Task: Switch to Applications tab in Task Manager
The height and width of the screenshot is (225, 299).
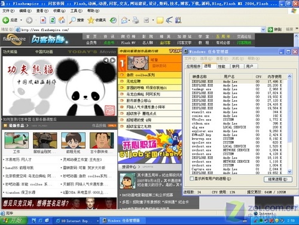Action: [193, 66]
